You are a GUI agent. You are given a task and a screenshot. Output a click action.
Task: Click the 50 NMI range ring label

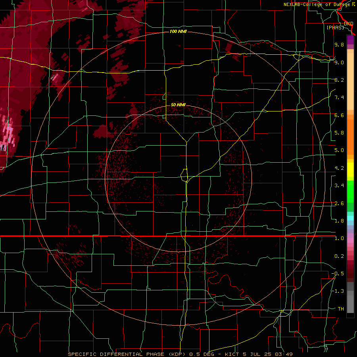pyautogui.click(x=178, y=105)
